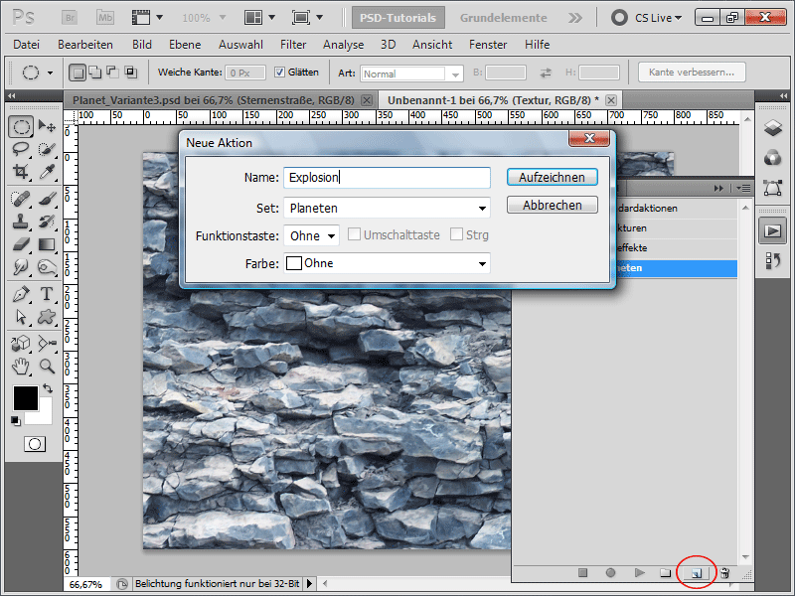Viewport: 795px width, 596px height.
Task: Select the Path Selection tool
Action: [x=21, y=317]
